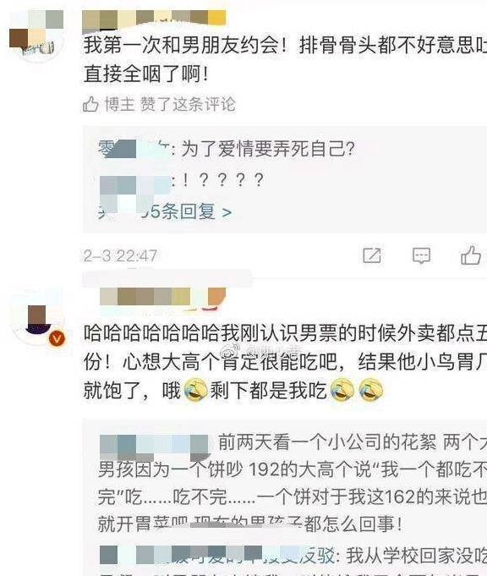Expand the 条回复 replies link
The image size is (487, 576).
tap(165, 212)
